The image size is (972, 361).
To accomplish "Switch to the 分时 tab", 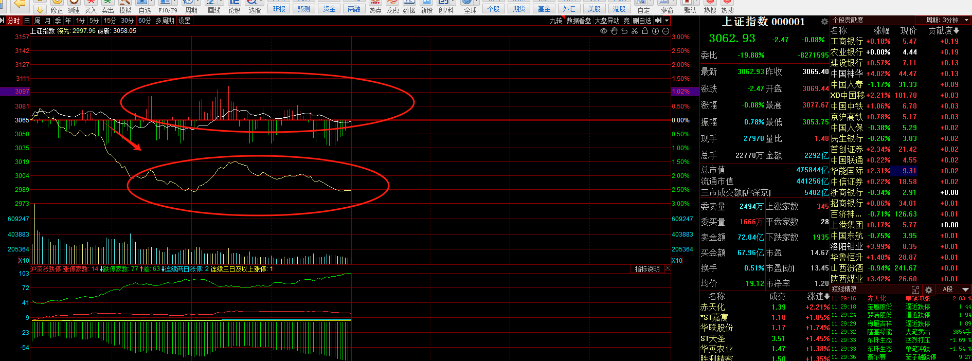I will pos(13,21).
